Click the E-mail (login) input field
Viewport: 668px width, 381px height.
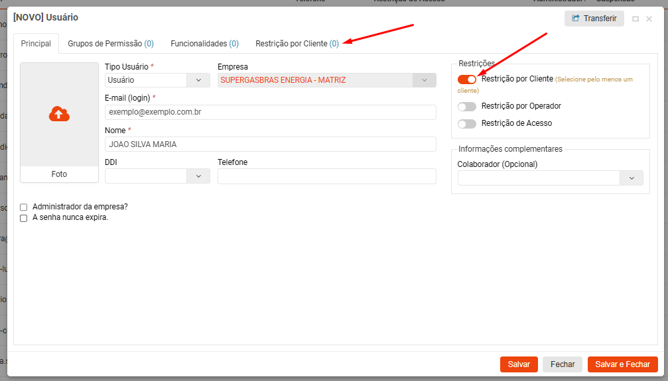click(270, 112)
